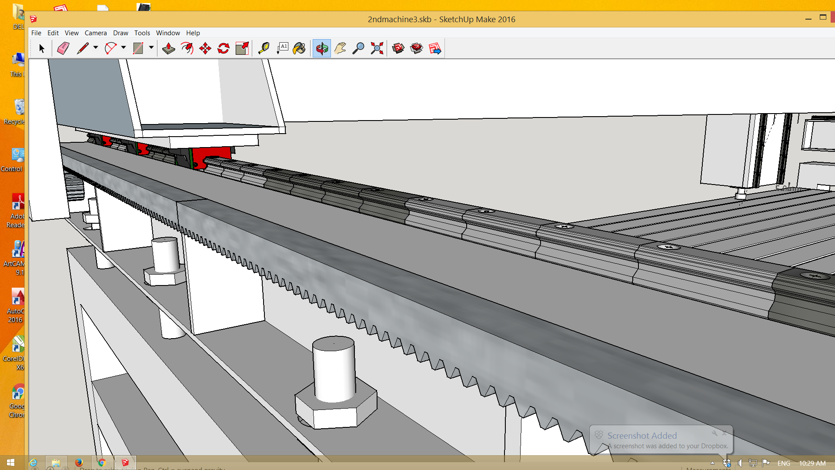835x470 pixels.
Task: Open the Window menu
Action: pos(168,33)
